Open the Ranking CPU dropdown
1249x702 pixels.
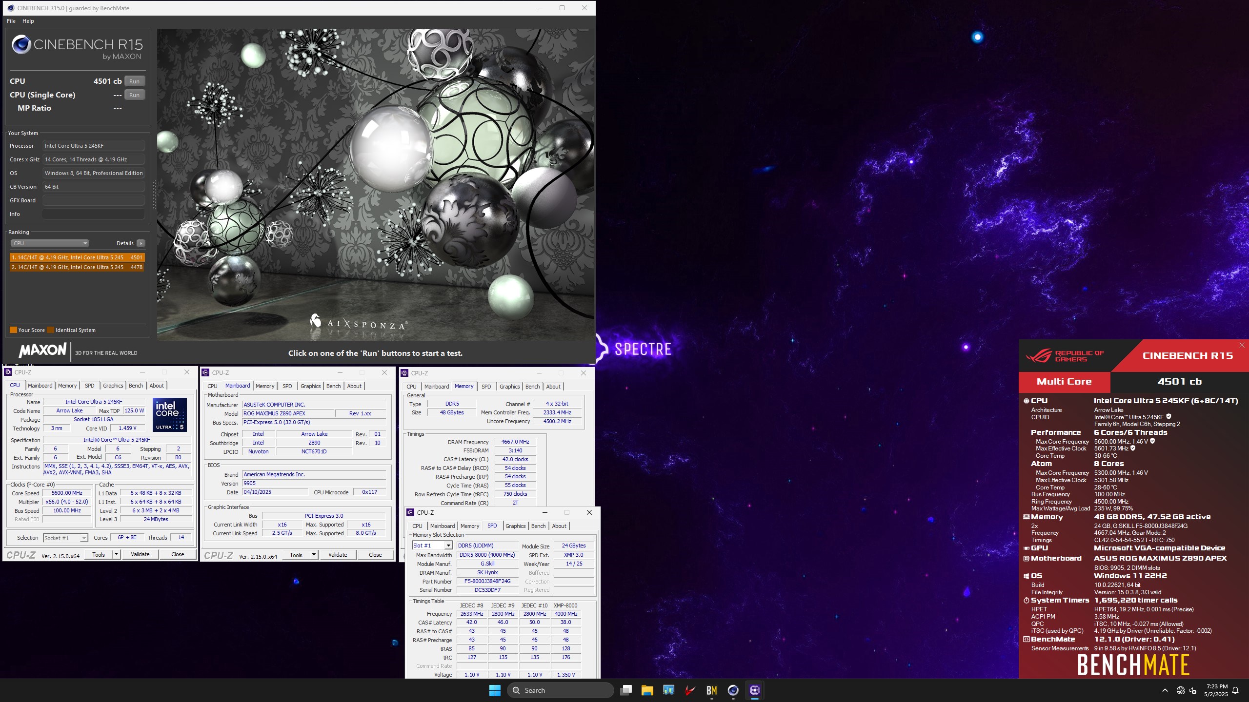(x=49, y=243)
